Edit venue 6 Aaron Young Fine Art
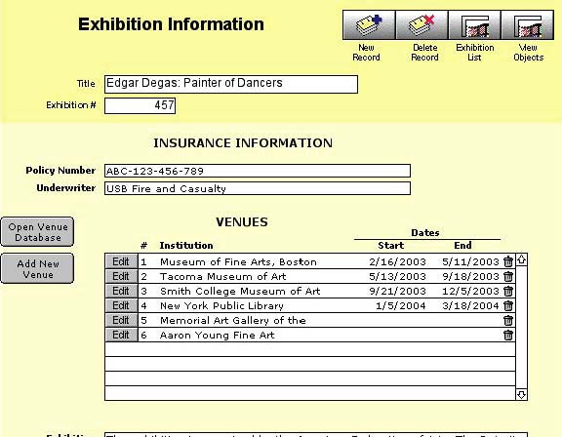Screen dimensions: 562x437 121,336
